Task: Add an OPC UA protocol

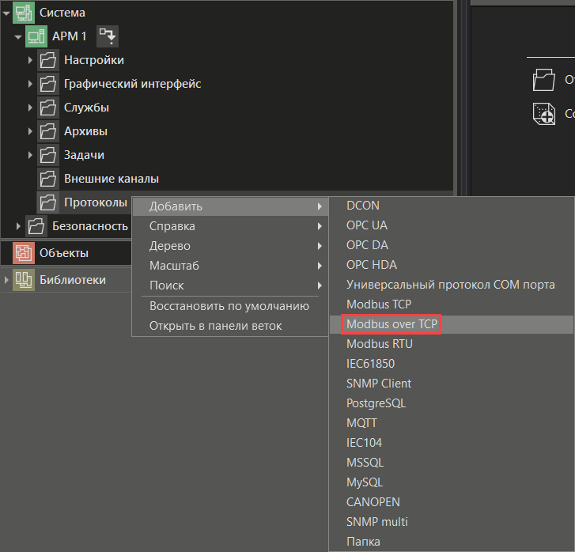Action: click(x=452, y=225)
